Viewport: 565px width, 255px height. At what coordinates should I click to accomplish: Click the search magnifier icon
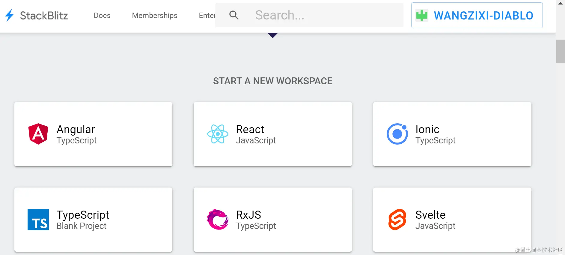point(234,15)
